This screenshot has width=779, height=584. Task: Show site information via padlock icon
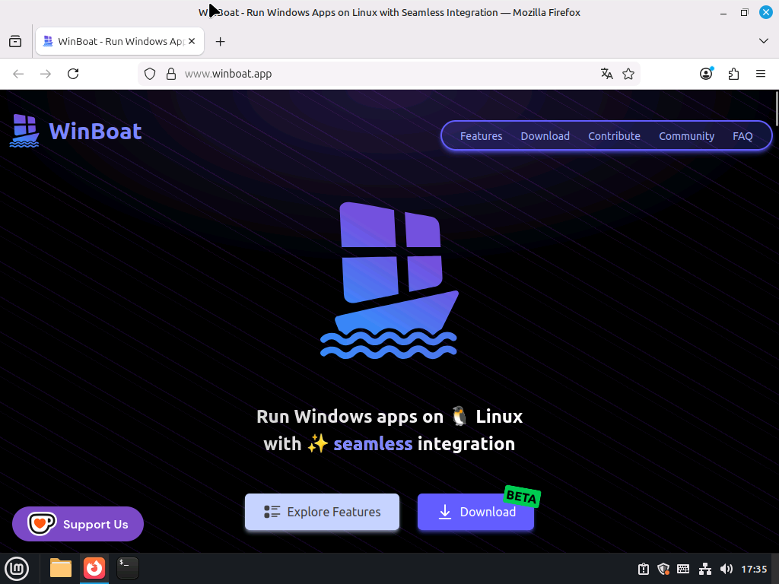171,74
